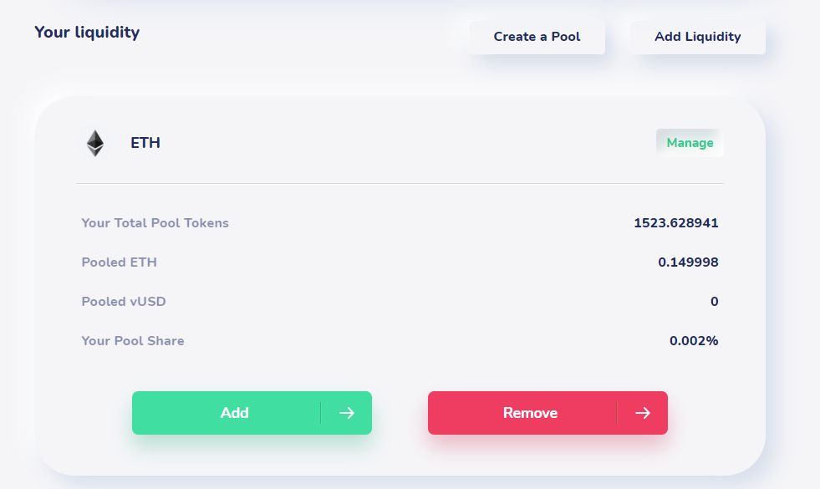820x489 pixels.
Task: Click the Pooled ETH label
Action: click(x=120, y=262)
